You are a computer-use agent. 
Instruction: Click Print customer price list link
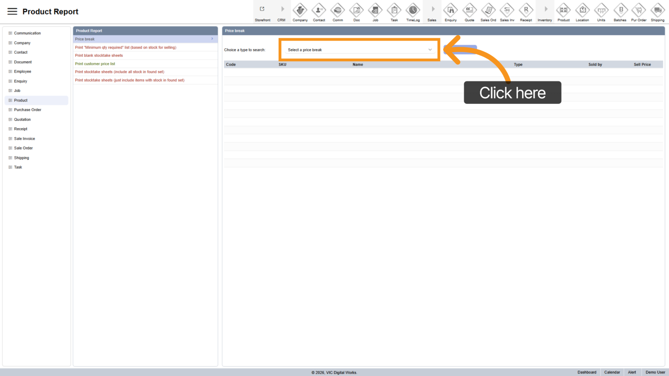tap(95, 64)
